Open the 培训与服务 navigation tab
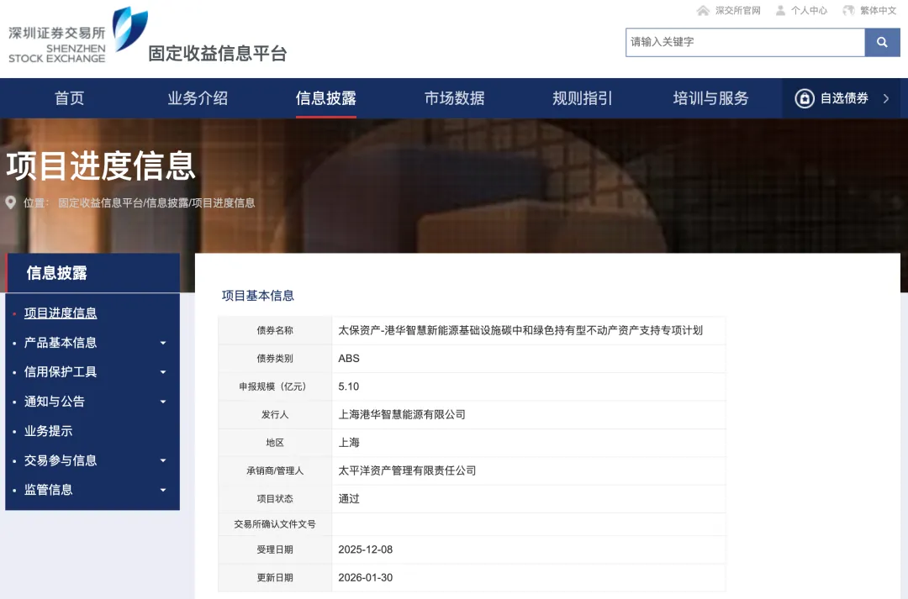The image size is (908, 599). tap(710, 98)
